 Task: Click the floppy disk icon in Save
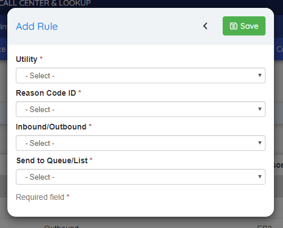click(x=233, y=26)
